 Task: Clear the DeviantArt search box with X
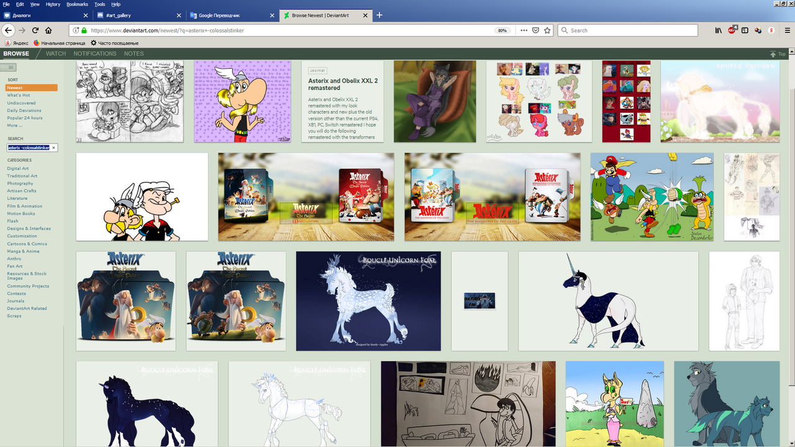[x=53, y=148]
